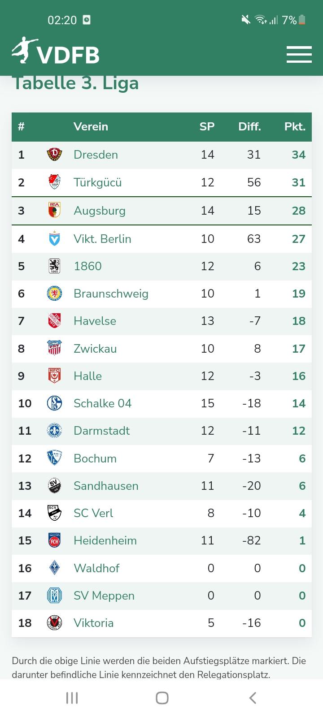Open the Havelse team link
Image resolution: width=323 pixels, height=717 pixels.
click(95, 321)
